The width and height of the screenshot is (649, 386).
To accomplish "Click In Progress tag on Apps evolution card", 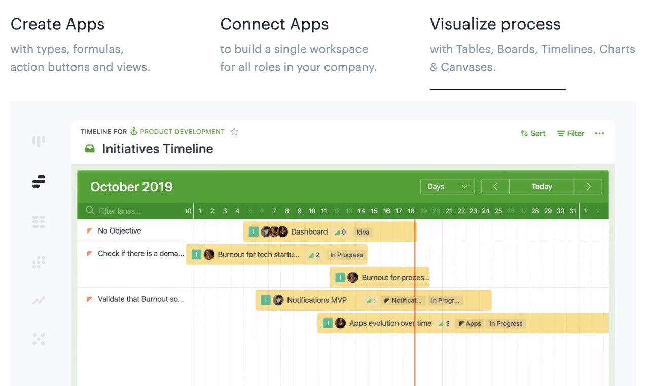I will pyautogui.click(x=506, y=324).
